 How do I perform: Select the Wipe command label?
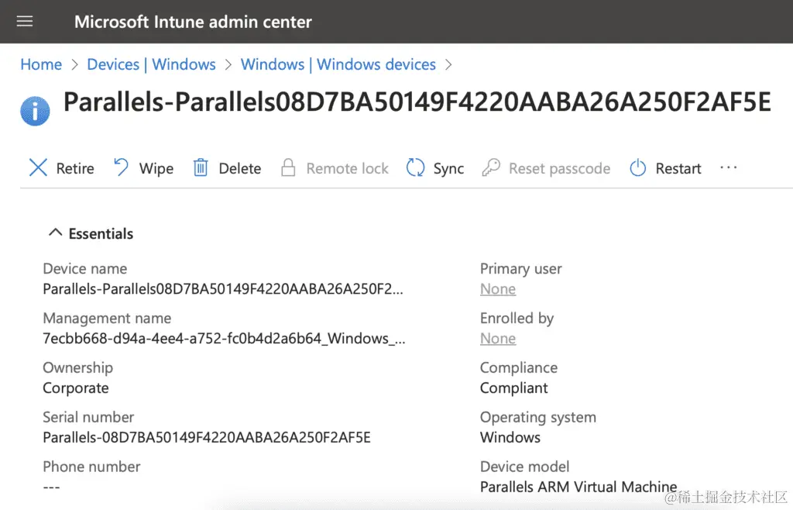coord(156,168)
